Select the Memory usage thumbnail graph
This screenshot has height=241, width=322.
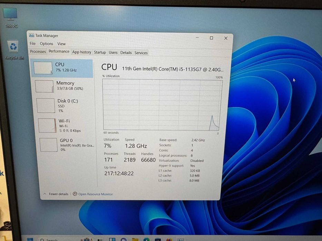click(44, 86)
